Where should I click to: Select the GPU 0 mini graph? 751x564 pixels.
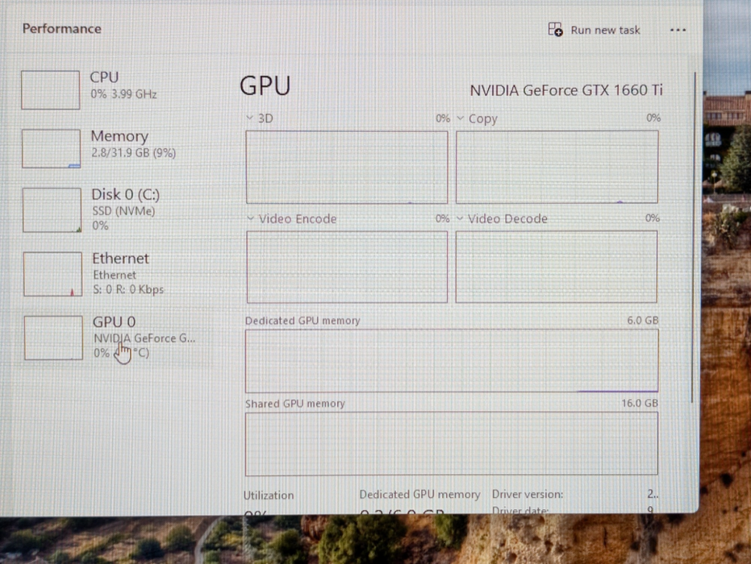[x=53, y=338]
